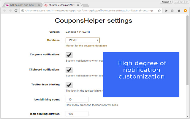Viewport: 190px width, 119px height.
Task: Click the orange circular toolbar icon
Action: [x=185, y=11]
